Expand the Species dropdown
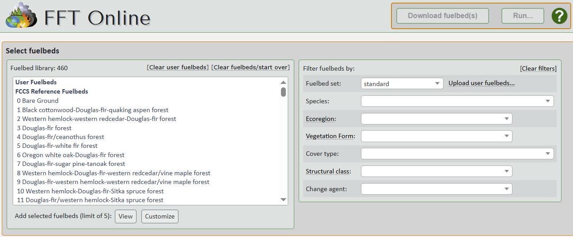Screen dimensions: 573x237 point(457,101)
